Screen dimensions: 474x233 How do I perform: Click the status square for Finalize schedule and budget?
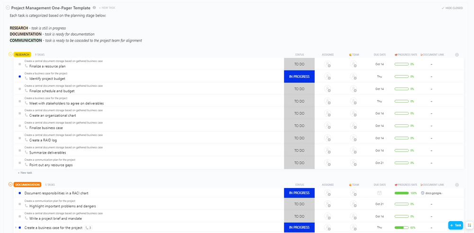pos(19,89)
